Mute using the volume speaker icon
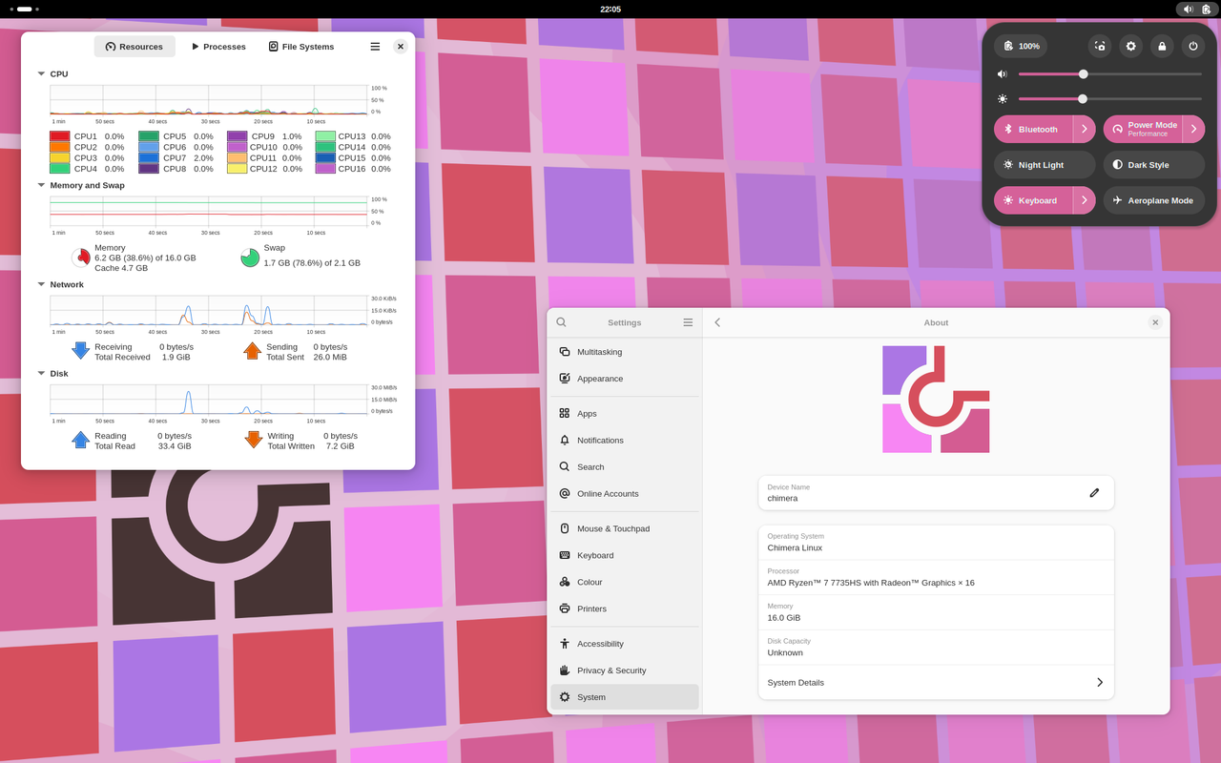Image resolution: width=1221 pixels, height=763 pixels. tap(1003, 73)
